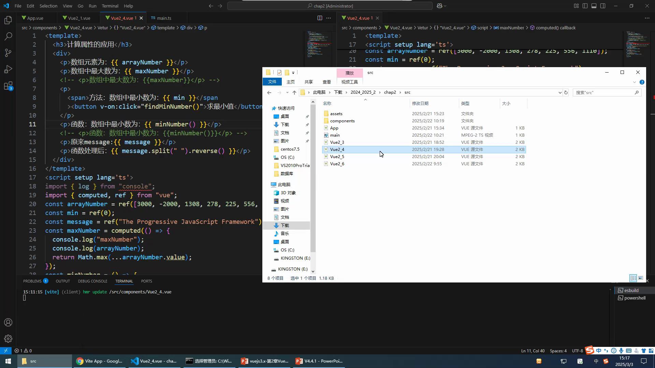Open Run and Debug view
655x368 pixels.
click(8, 70)
